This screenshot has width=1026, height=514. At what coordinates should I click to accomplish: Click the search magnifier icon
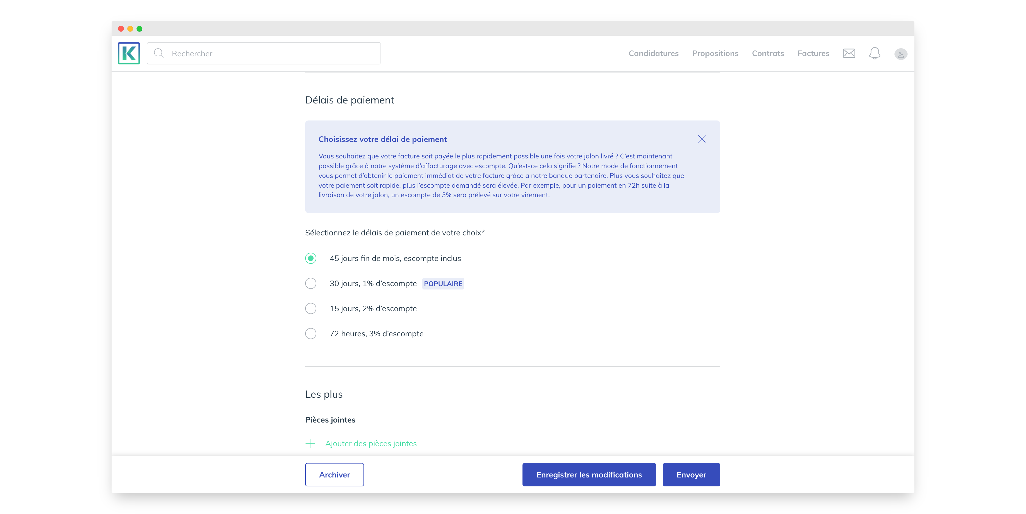[158, 53]
